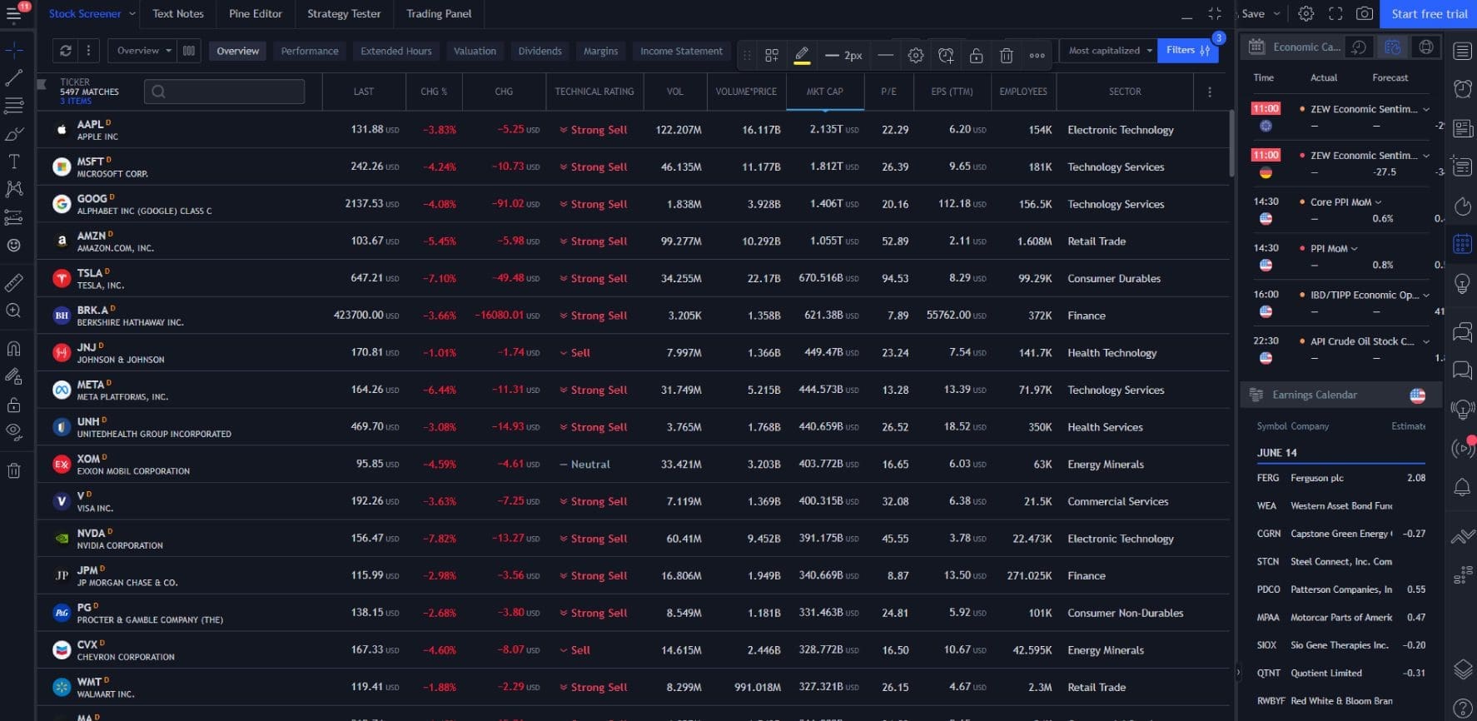Select the crosshair cursor tool
The width and height of the screenshot is (1477, 721).
14,50
